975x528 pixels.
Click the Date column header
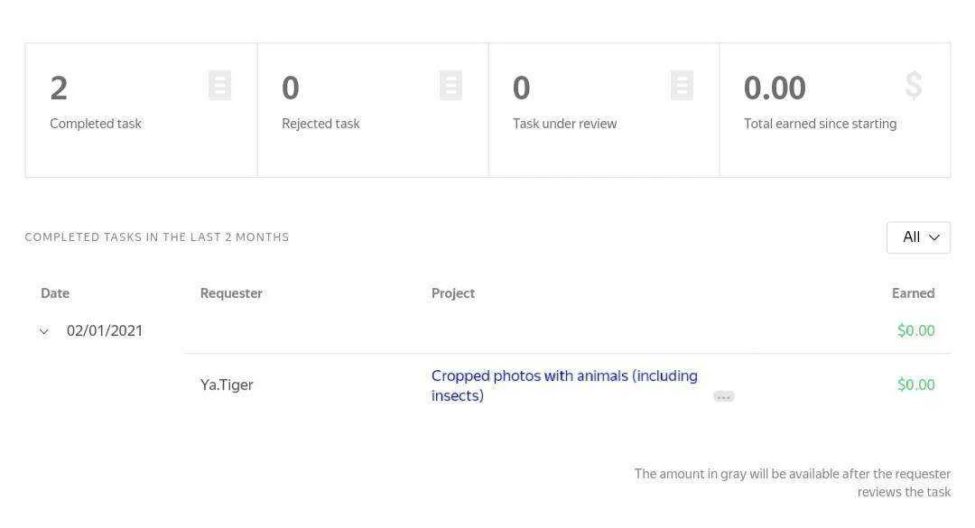55,293
